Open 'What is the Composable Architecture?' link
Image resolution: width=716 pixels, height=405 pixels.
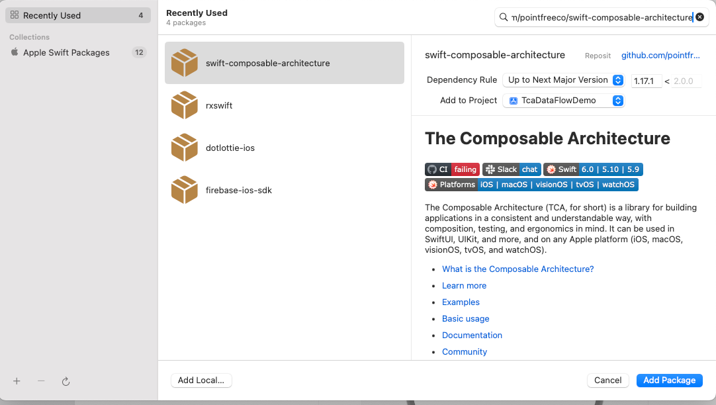[517, 269]
